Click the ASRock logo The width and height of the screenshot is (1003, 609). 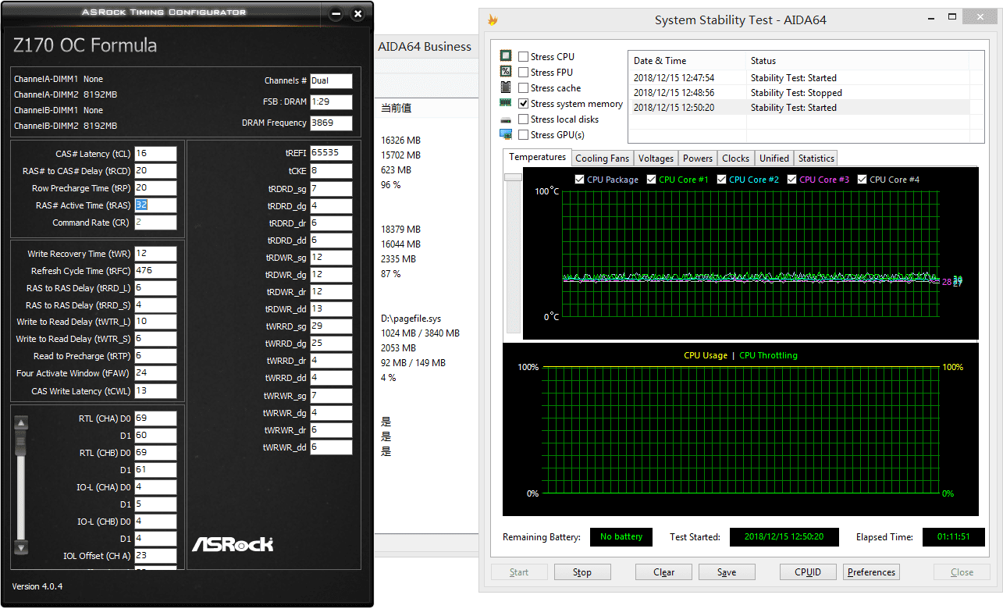pyautogui.click(x=233, y=543)
